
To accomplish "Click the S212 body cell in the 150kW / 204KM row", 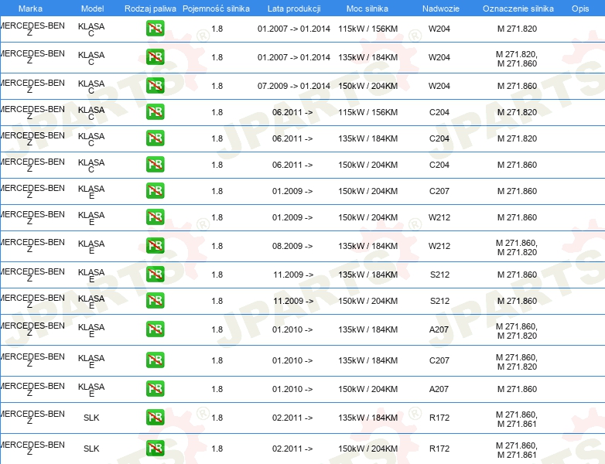I will (439, 301).
